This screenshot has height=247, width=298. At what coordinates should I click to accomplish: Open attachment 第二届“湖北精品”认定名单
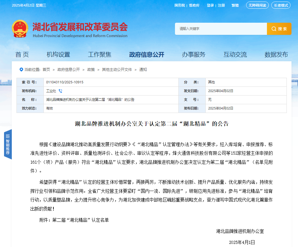[x=80, y=220]
